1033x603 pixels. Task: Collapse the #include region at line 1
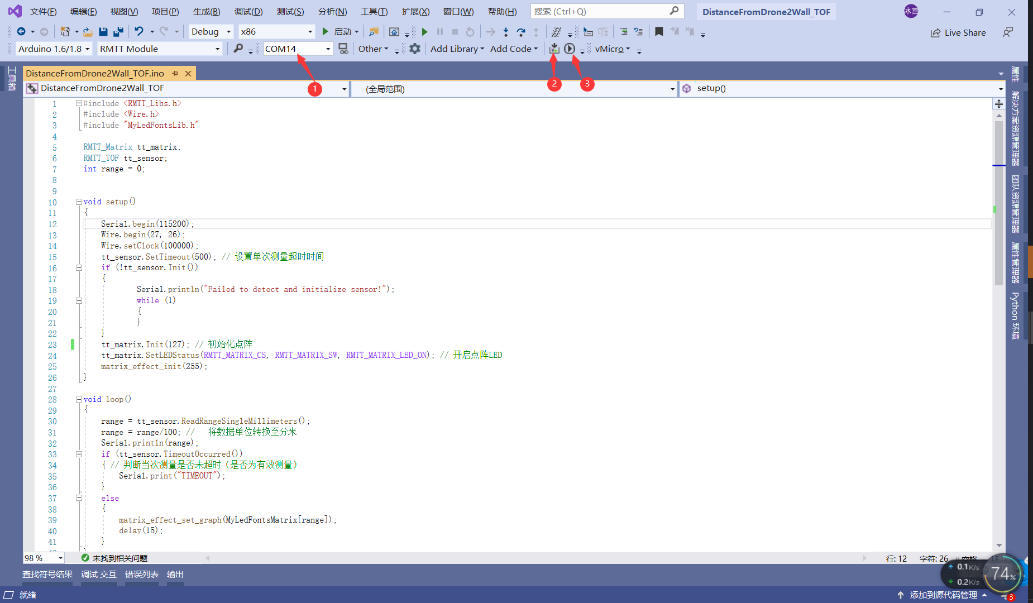pos(79,103)
